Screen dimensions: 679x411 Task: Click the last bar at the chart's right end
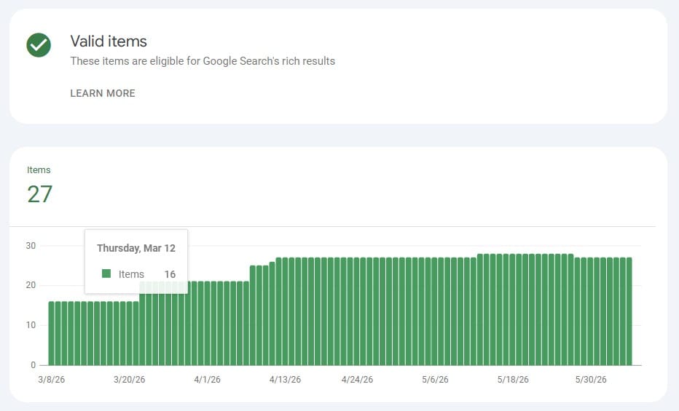[629, 311]
